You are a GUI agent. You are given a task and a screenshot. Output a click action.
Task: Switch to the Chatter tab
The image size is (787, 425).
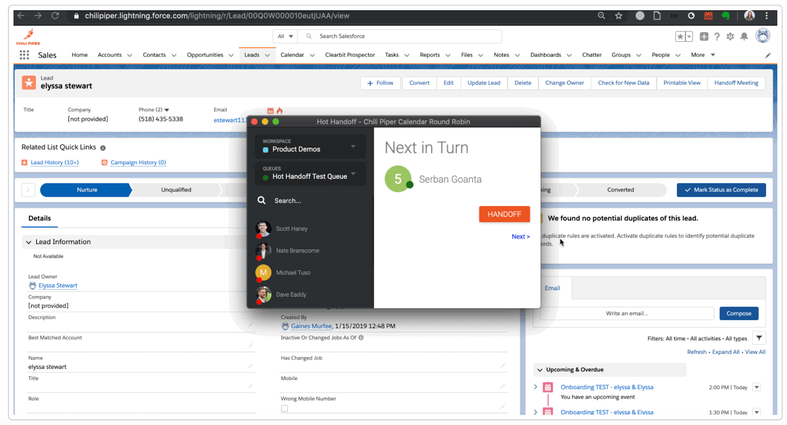tap(592, 55)
